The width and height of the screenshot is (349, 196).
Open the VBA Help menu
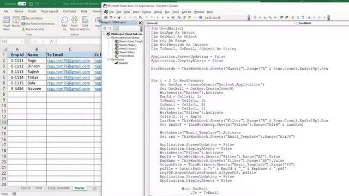coord(210,12)
